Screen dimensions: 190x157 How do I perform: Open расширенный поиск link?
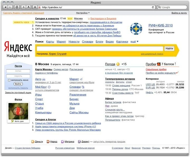coord(152,54)
